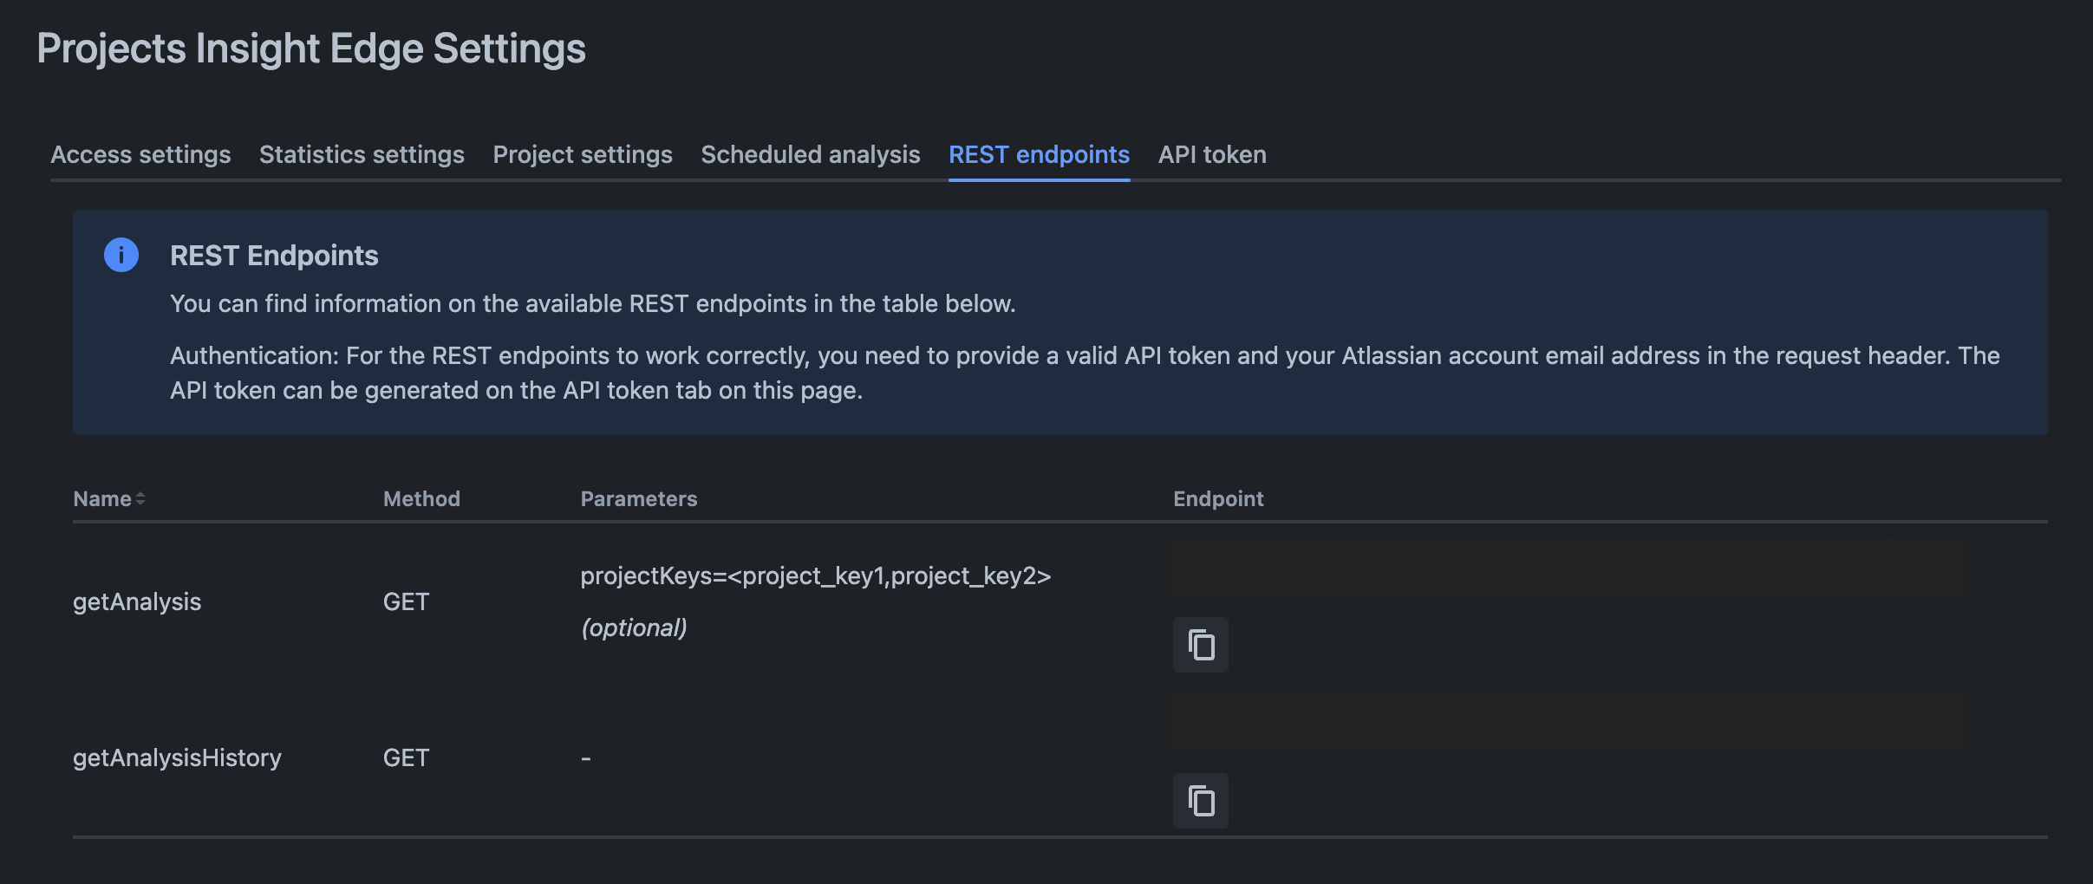2093x884 pixels.
Task: Click the Projects Insight Edge Settings title
Action: (x=311, y=49)
